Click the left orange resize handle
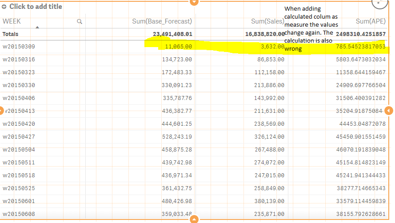Screen dimensions: 395x223 (1, 110)
